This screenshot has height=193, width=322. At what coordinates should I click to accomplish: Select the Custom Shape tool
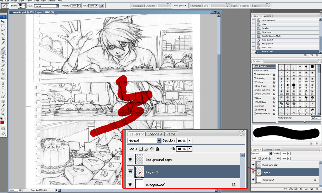click(3, 96)
